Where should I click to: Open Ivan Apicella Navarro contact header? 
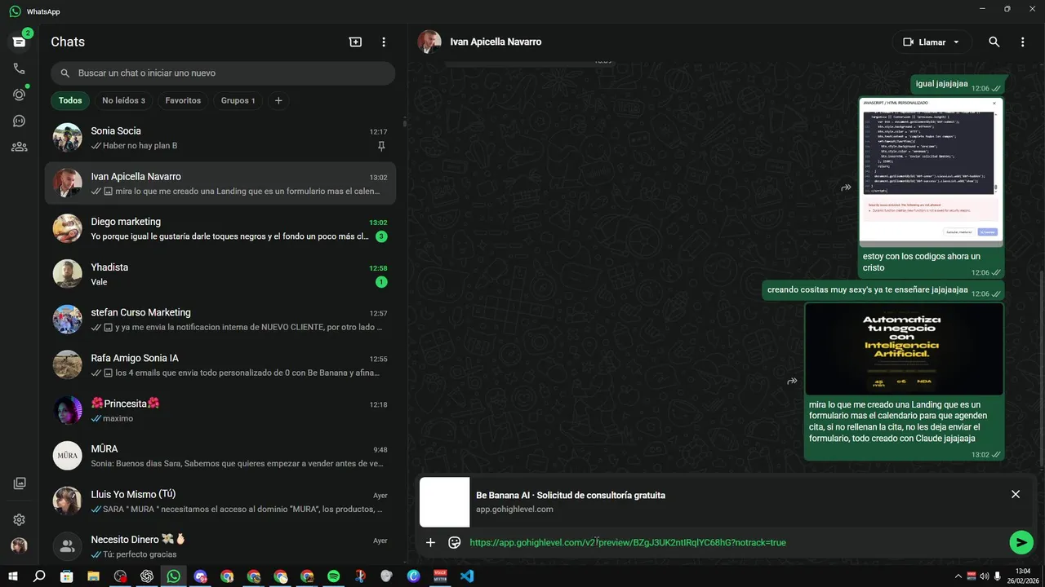coord(496,42)
